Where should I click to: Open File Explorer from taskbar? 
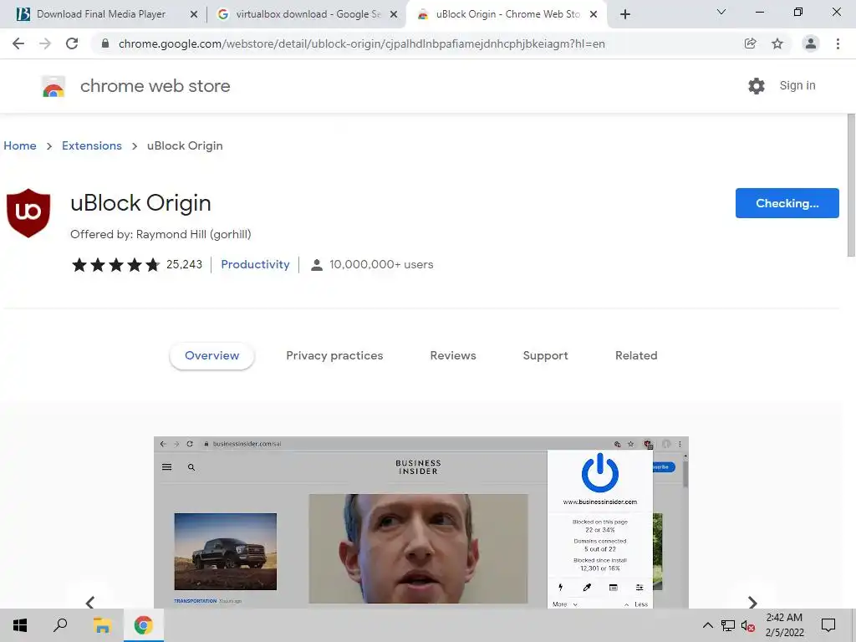[102, 625]
